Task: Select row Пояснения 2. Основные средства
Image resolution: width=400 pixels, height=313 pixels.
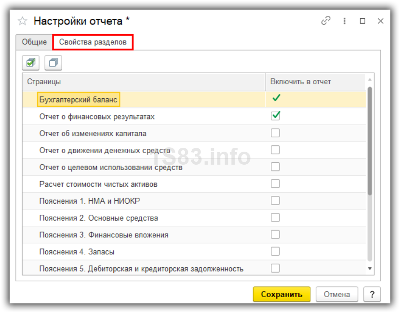Action: (x=194, y=218)
